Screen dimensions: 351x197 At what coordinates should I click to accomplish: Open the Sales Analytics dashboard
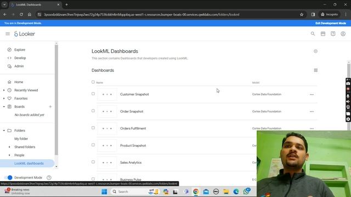131,163
